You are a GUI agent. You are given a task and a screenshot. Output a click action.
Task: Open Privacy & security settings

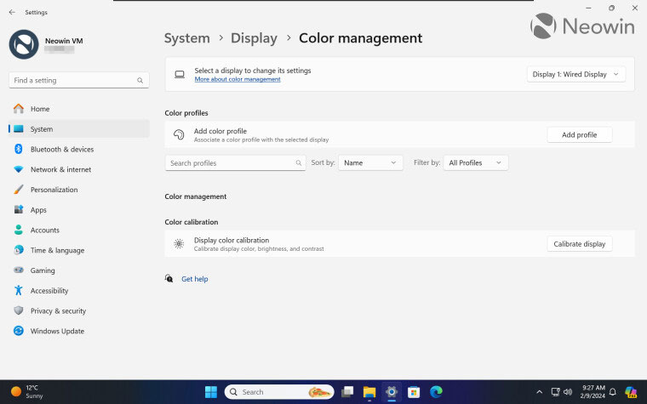click(x=58, y=311)
